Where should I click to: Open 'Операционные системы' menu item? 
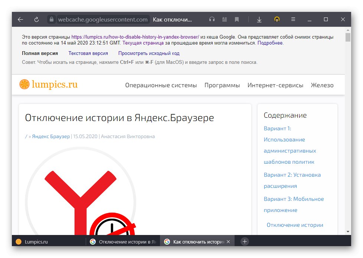(x=161, y=85)
